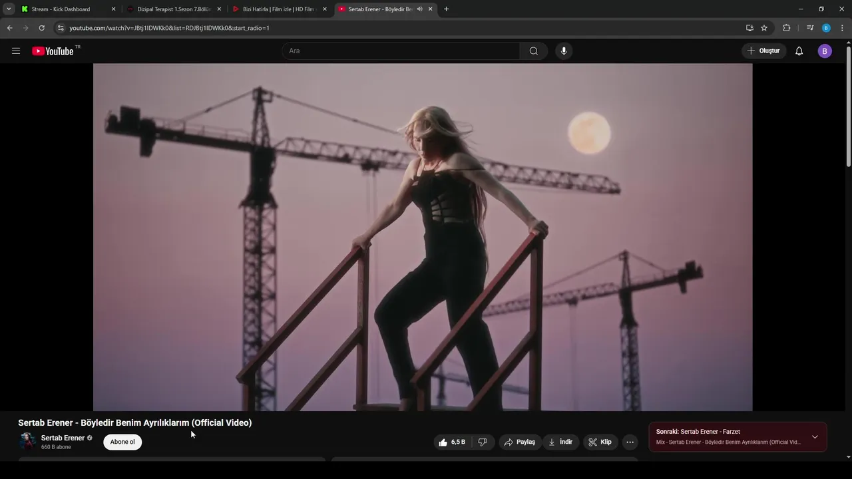Share the video via Paylaş

point(520,442)
